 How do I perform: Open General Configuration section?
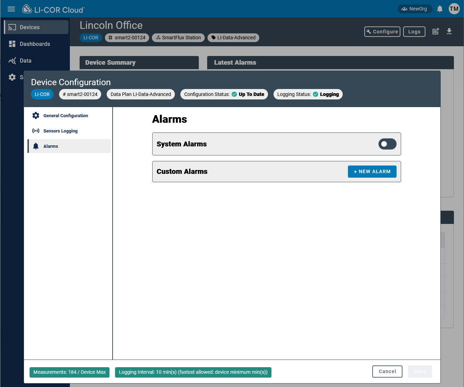click(x=69, y=115)
